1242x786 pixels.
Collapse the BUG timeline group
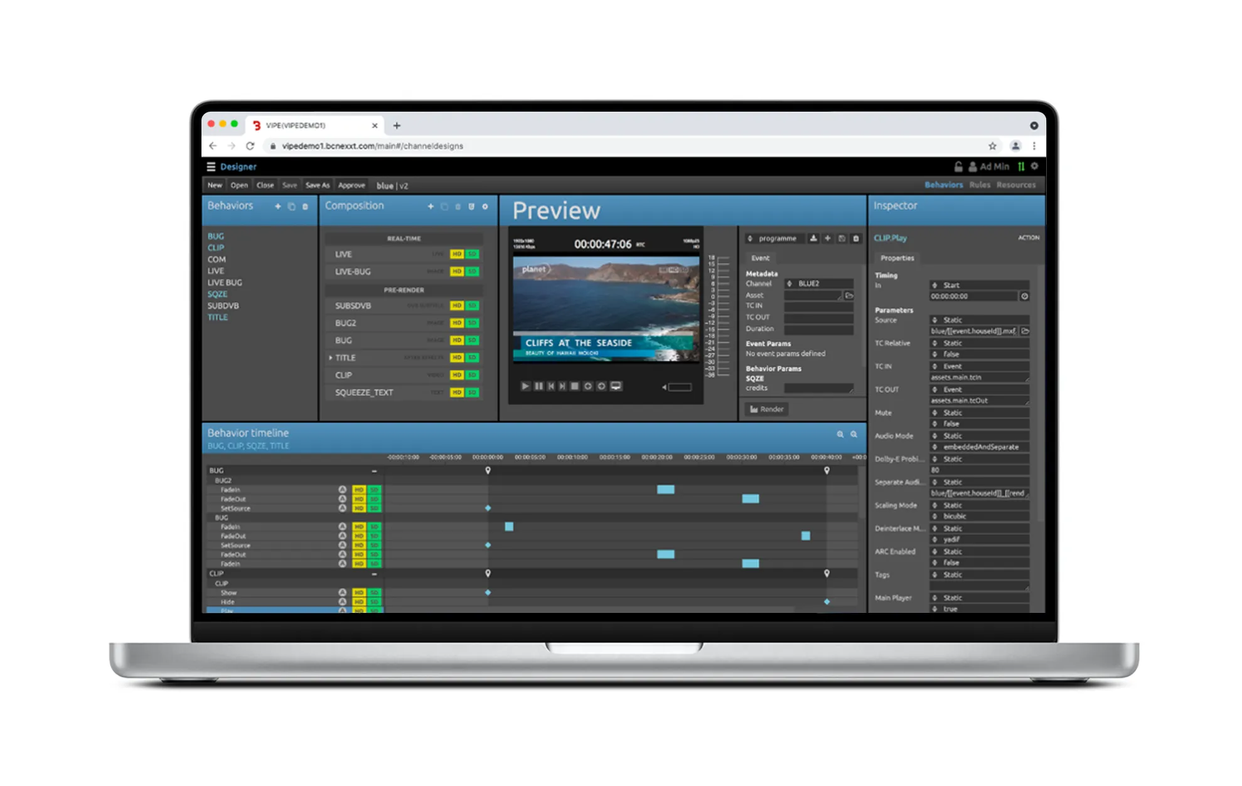pos(374,470)
